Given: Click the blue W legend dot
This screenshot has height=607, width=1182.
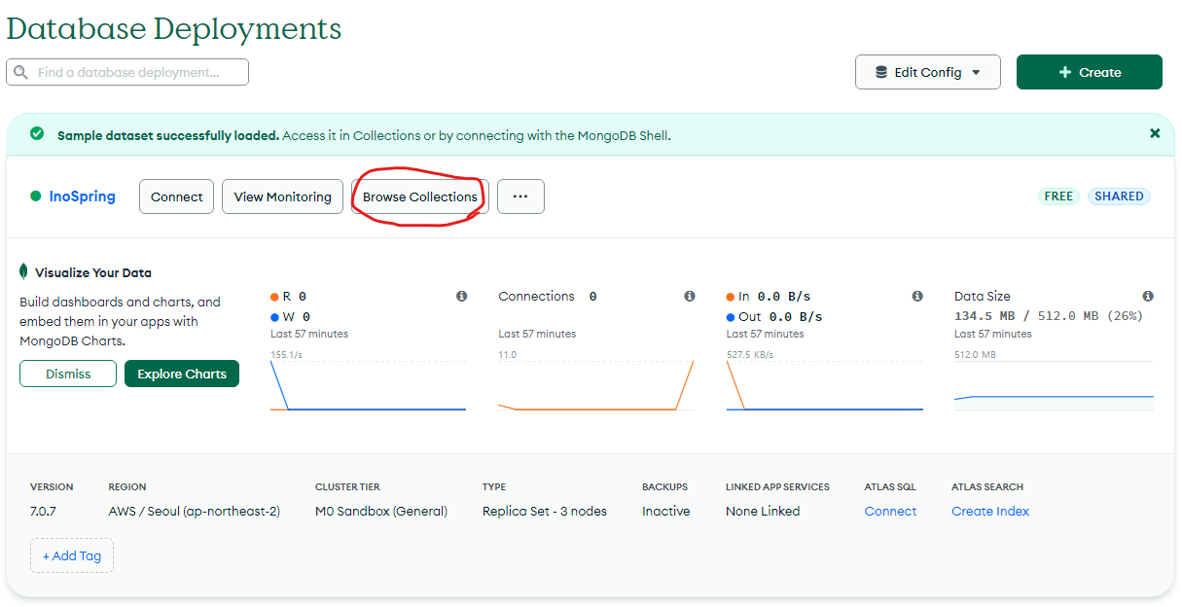Looking at the screenshot, I should [274, 317].
